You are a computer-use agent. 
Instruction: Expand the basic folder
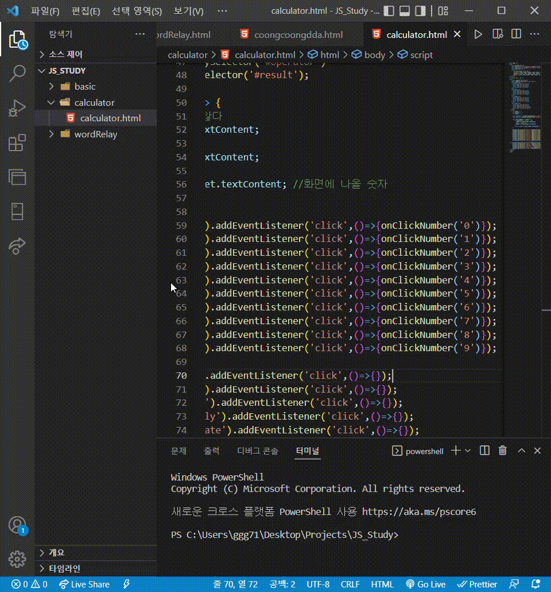coord(95,87)
